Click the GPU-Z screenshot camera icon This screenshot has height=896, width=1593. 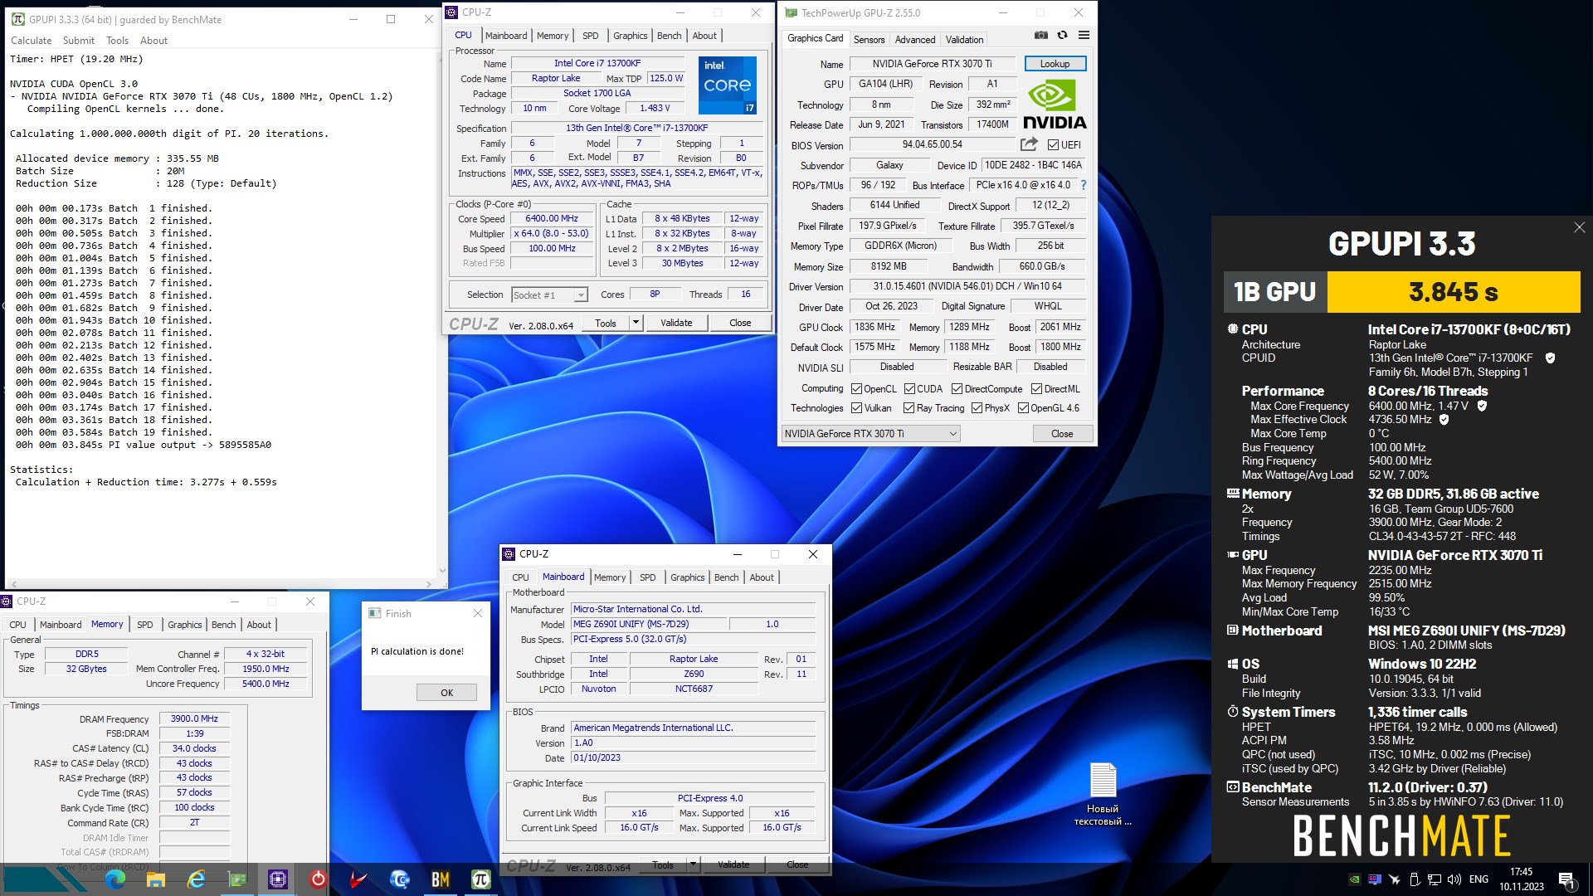tap(1040, 35)
